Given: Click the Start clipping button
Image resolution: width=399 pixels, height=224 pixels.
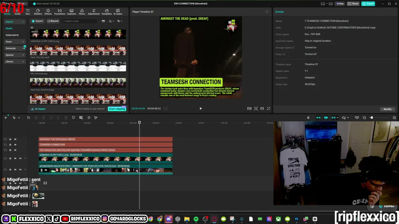Looking at the screenshot, I should tap(117, 109).
